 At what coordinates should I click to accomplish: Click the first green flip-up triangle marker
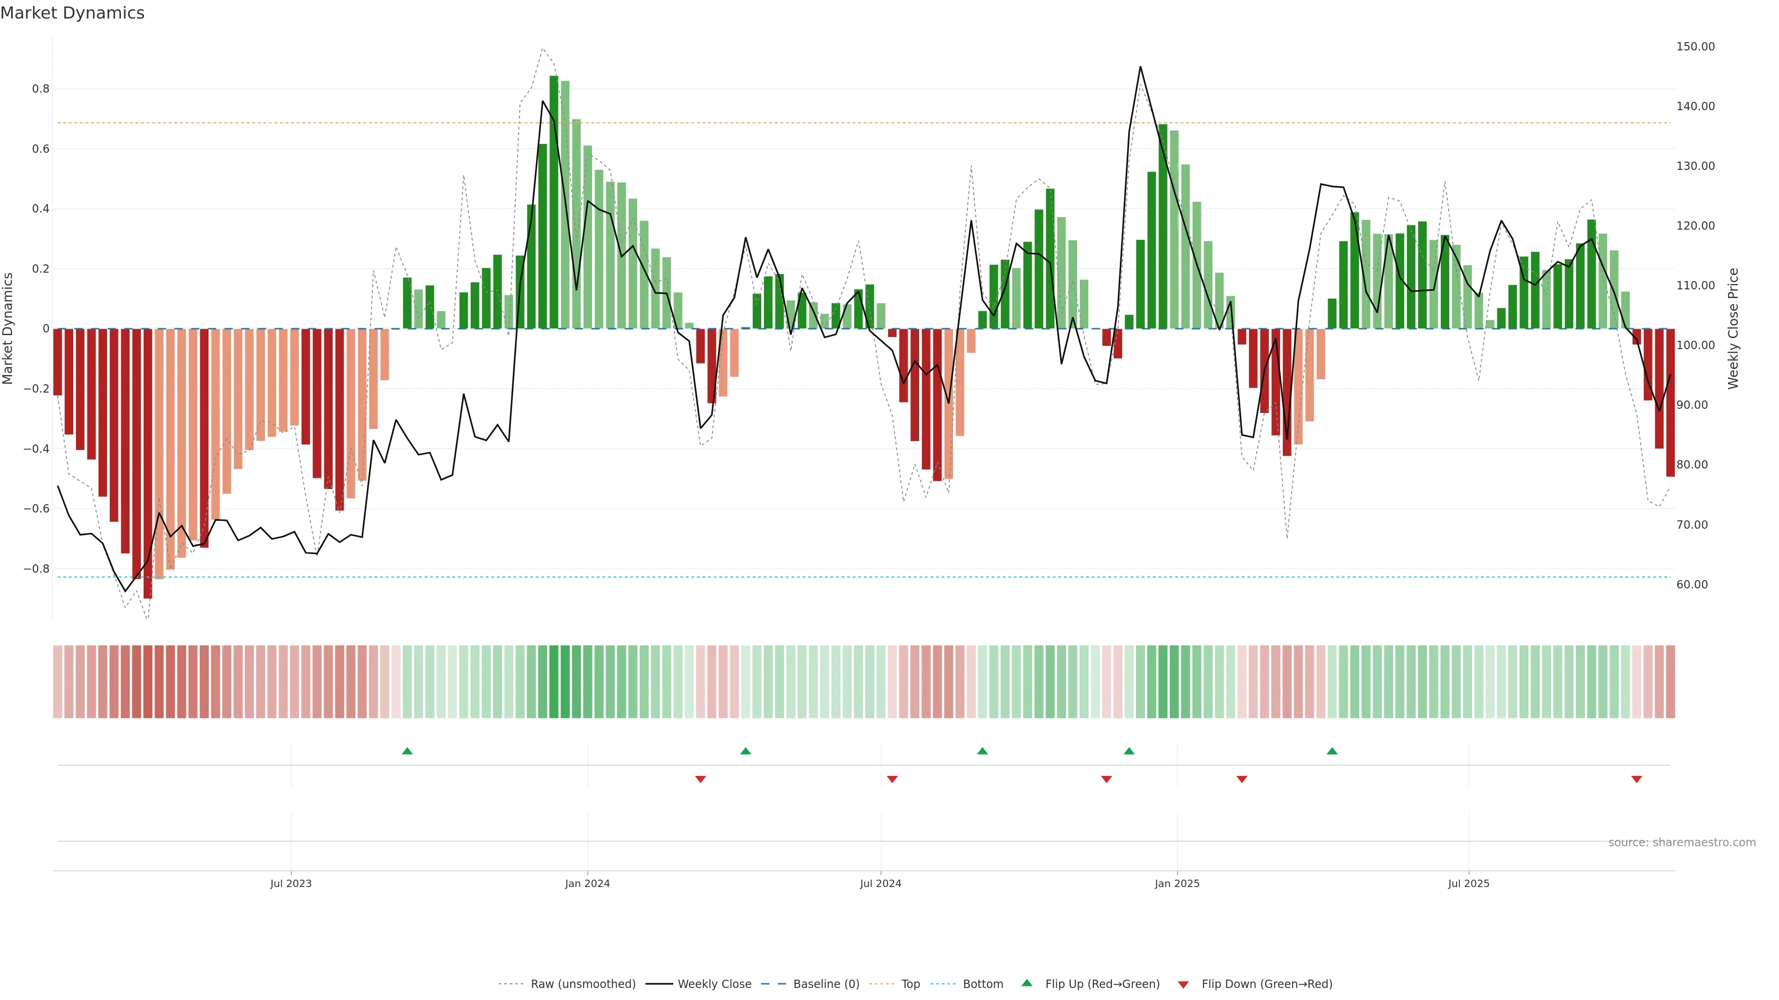tap(407, 751)
